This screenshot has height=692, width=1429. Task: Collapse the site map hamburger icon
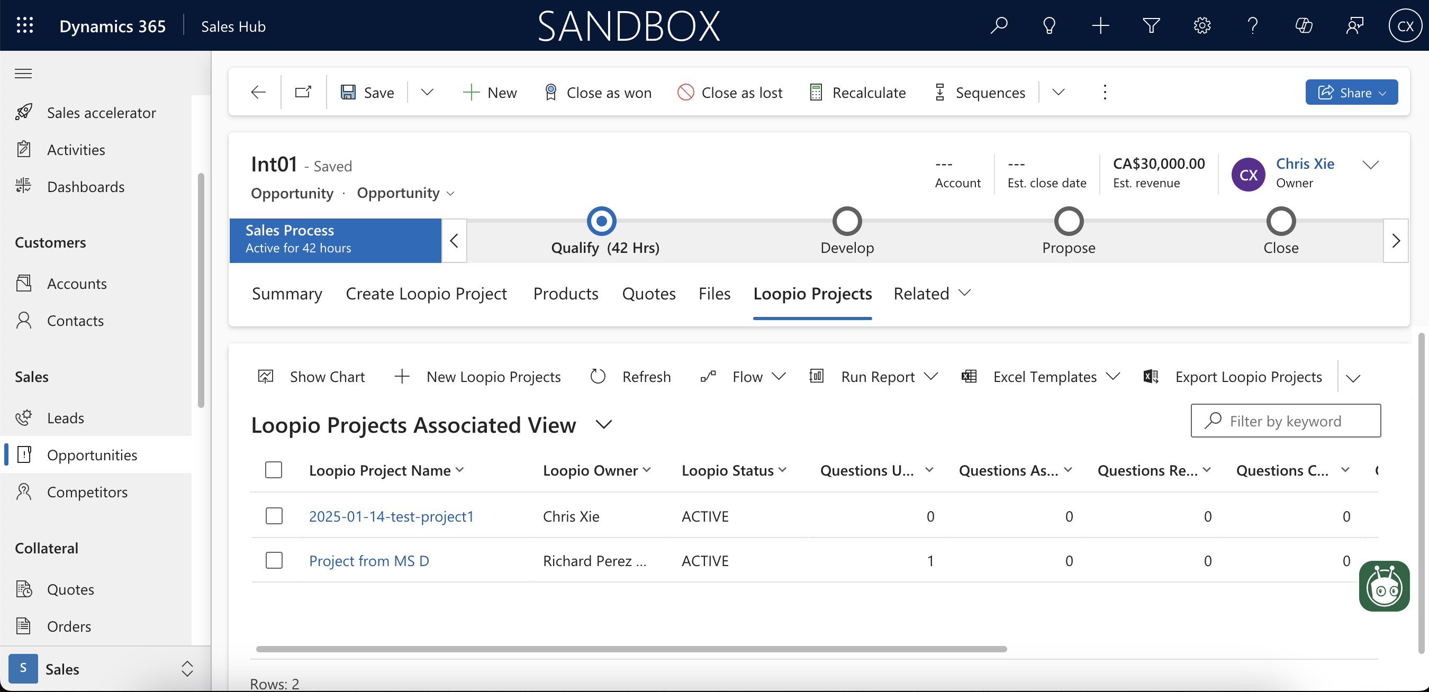[23, 73]
